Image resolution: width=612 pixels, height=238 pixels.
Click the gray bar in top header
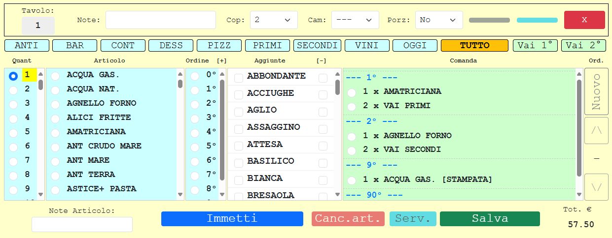pos(489,20)
